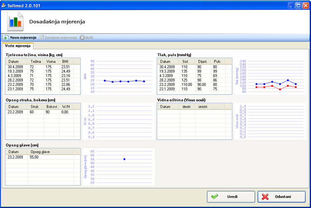Click the blue data point in head circumference chart
The height and width of the screenshot is (208, 311).
click(124, 159)
